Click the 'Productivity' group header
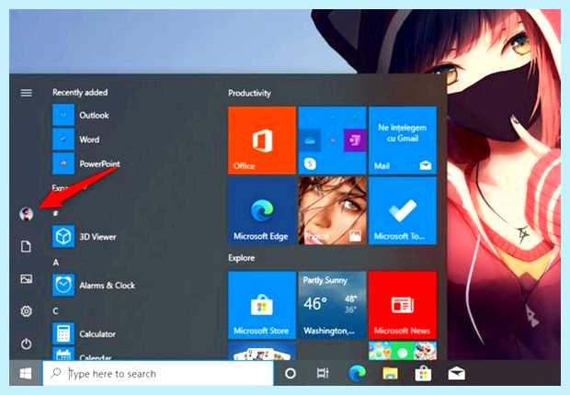 coord(249,93)
